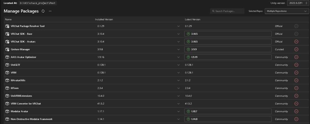Viewport: 310px width, 124px height.
Task: Click the Name column header
Action: coord(8,20)
